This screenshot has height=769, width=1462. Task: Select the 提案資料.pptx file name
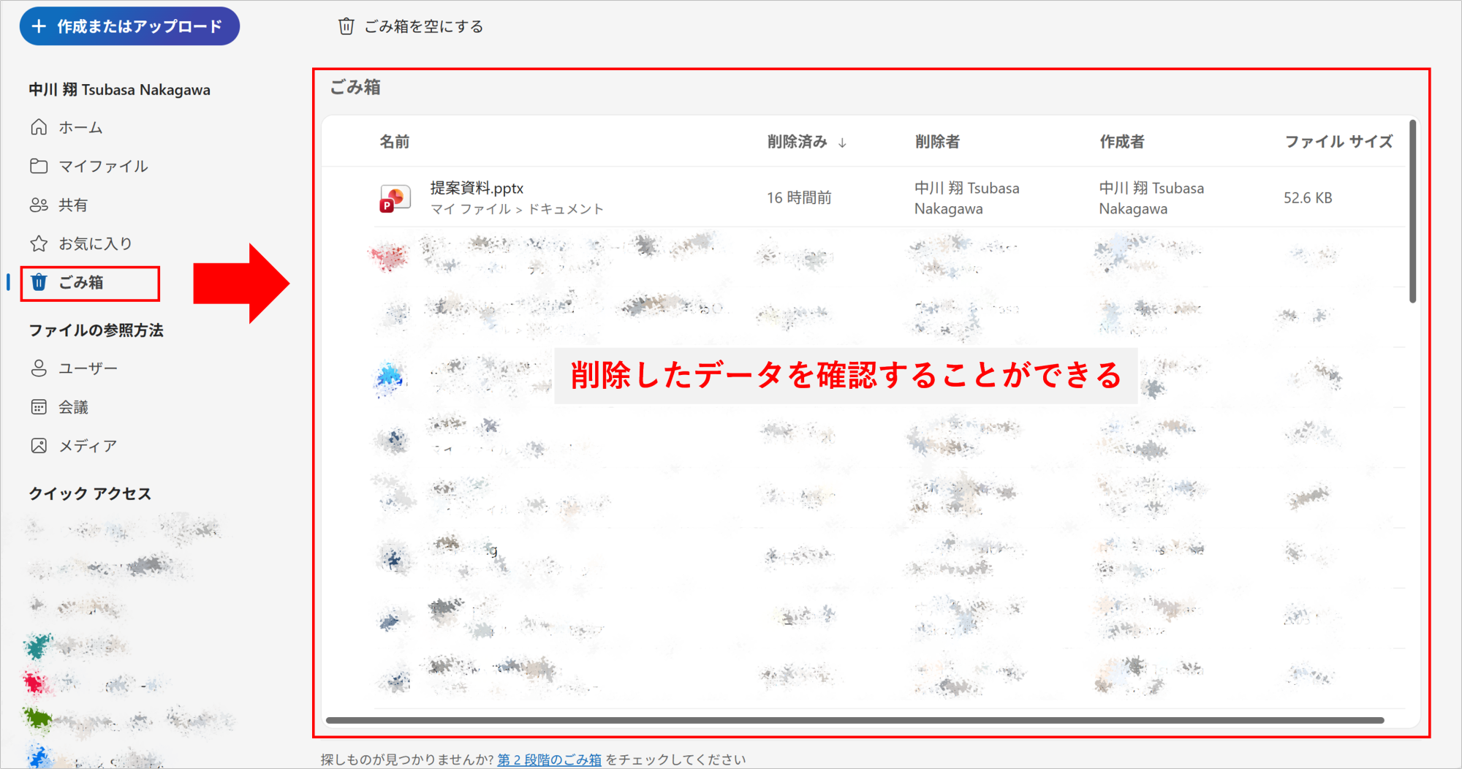[477, 189]
